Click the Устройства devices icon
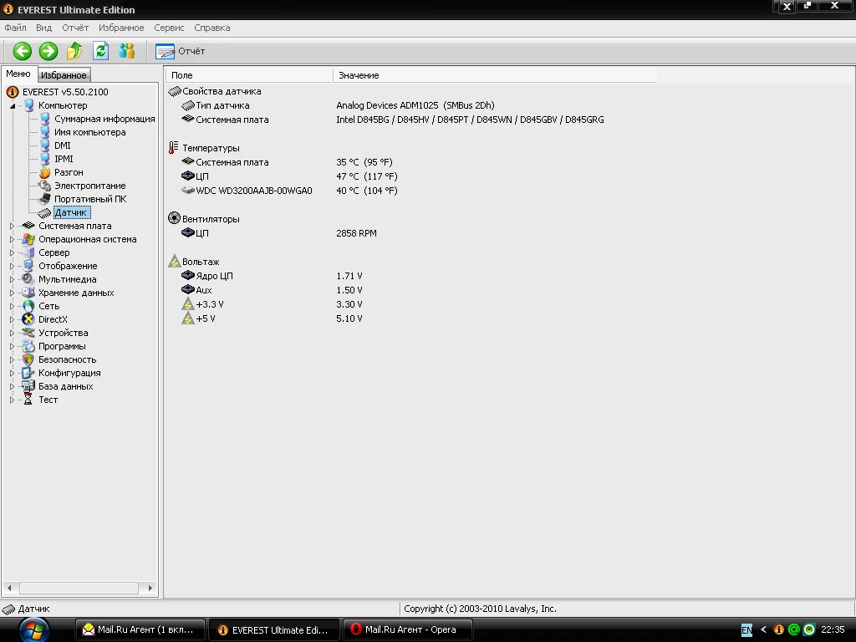 [x=28, y=333]
